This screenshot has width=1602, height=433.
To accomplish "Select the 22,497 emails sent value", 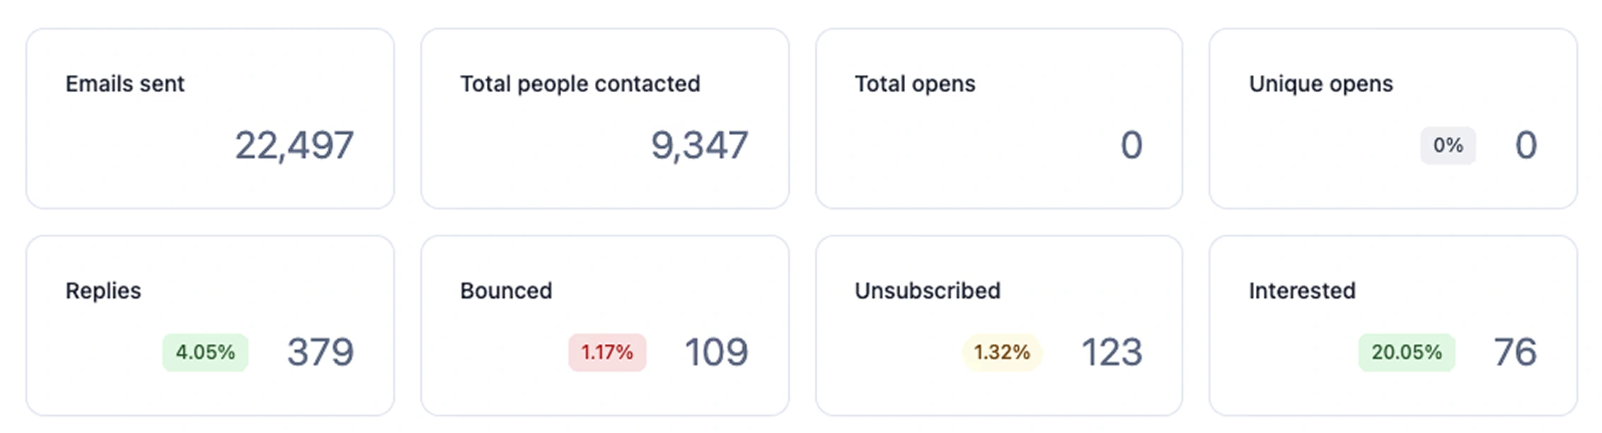I will click(294, 146).
